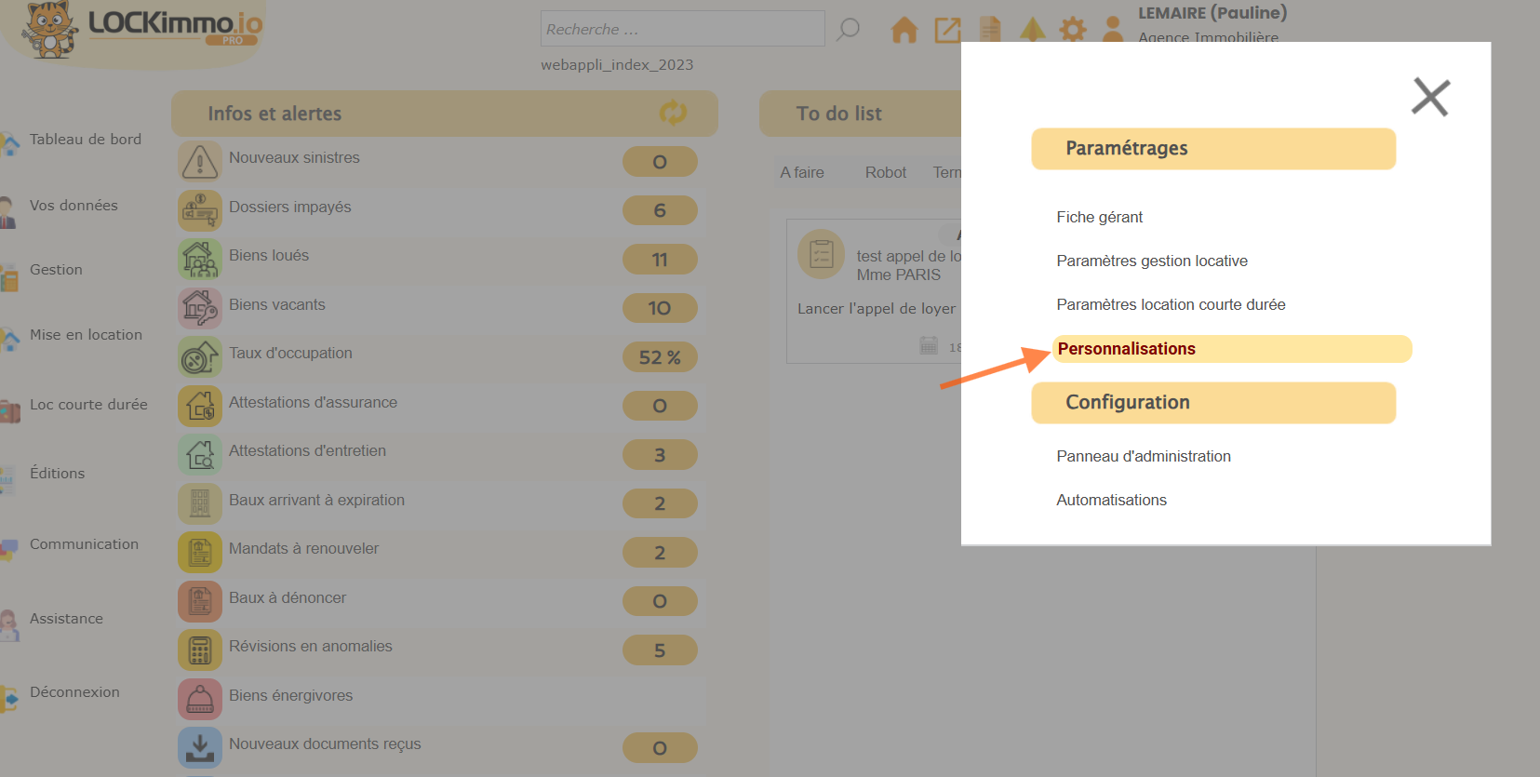Click the Taux d'occupation icon

coord(200,357)
